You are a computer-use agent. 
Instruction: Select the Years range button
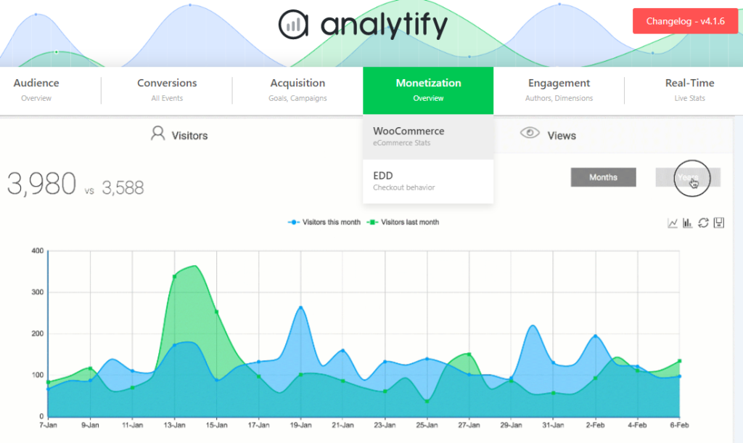click(x=688, y=177)
